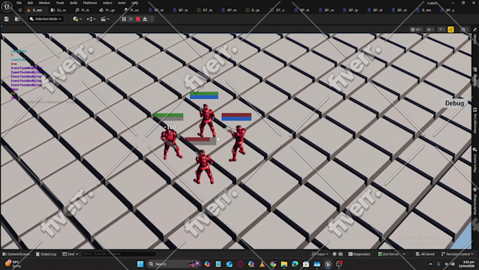Open the viewport checkmark options dropdown
Screen dimensions: 479x270
[x=441, y=30]
